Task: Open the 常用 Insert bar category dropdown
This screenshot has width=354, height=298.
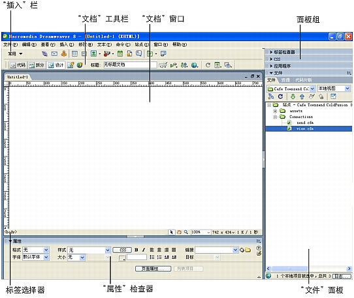Action: 16,53
